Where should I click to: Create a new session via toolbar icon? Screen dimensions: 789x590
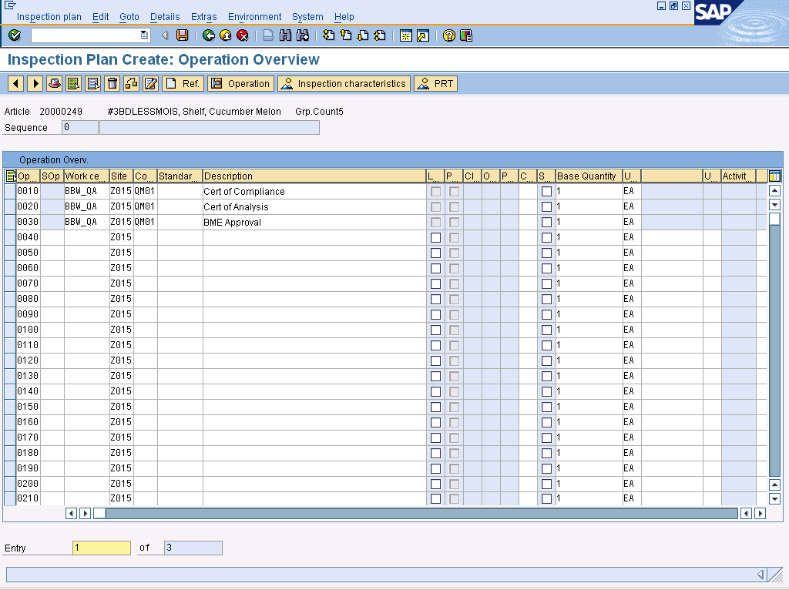point(405,35)
